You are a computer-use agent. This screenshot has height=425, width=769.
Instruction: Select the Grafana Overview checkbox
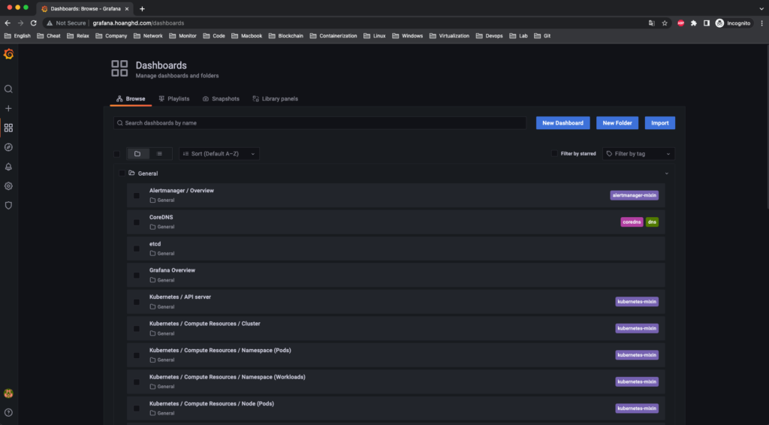pyautogui.click(x=137, y=276)
